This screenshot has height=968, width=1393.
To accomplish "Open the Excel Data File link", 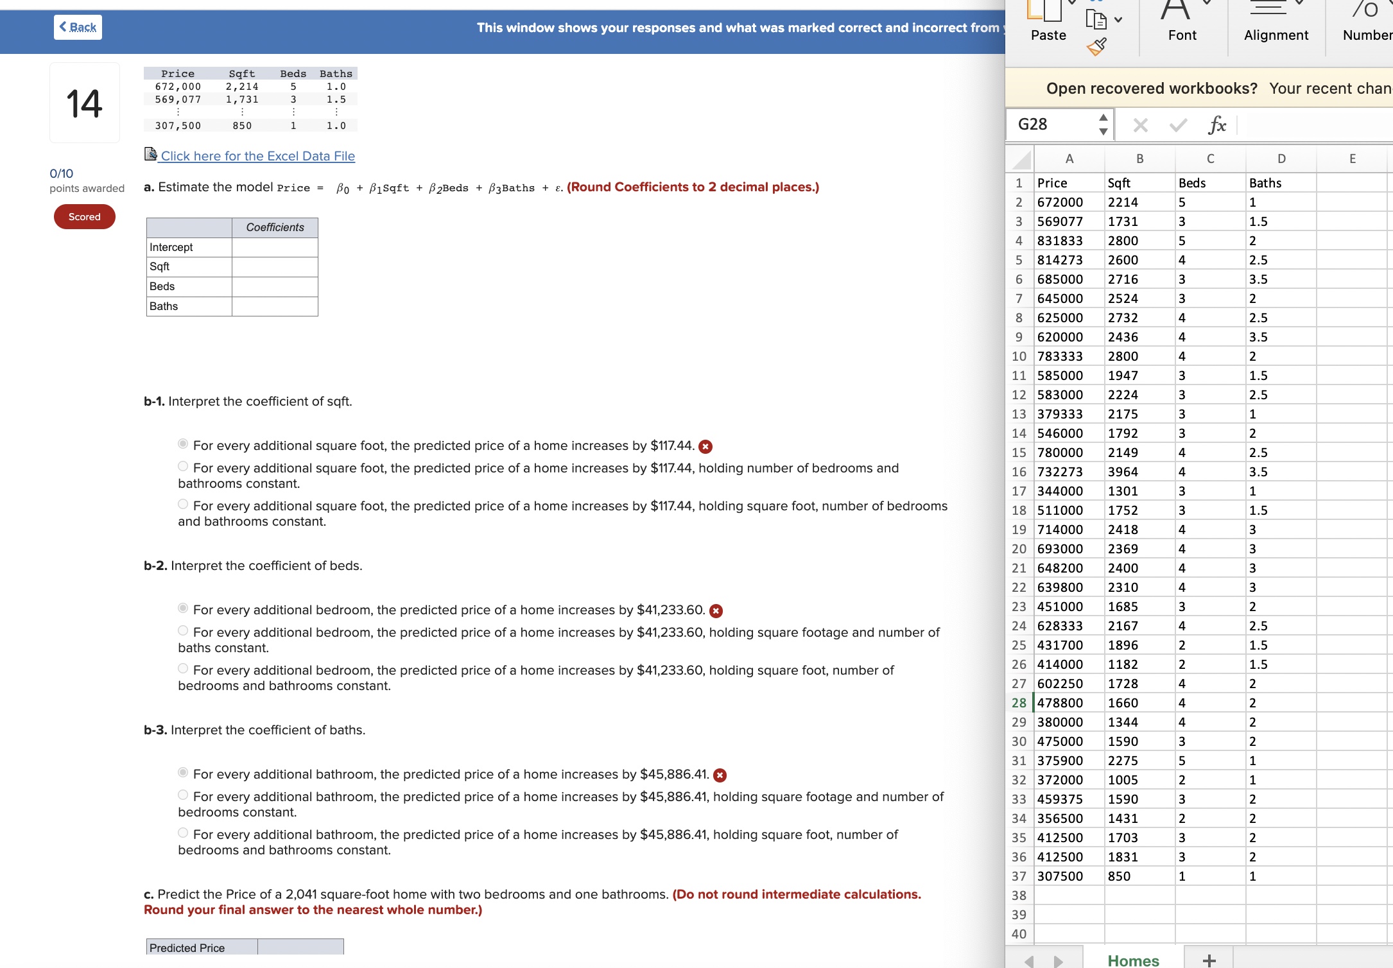I will click(x=257, y=156).
